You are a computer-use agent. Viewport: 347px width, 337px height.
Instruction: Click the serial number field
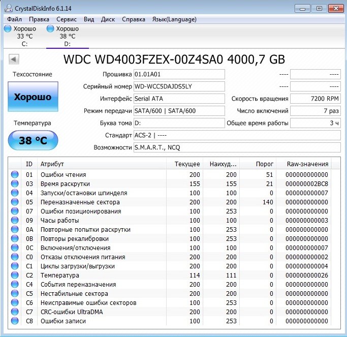click(x=179, y=86)
